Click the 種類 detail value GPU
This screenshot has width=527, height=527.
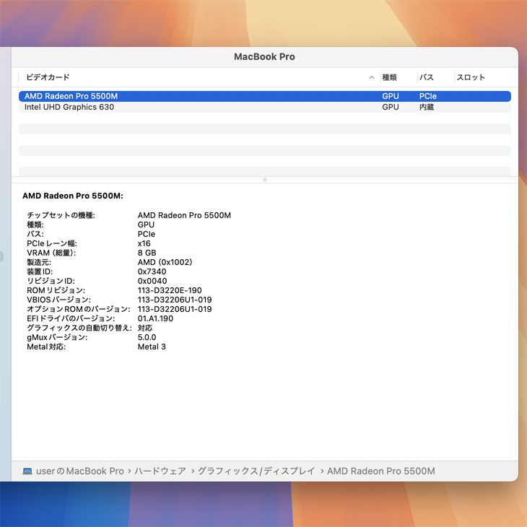click(147, 225)
